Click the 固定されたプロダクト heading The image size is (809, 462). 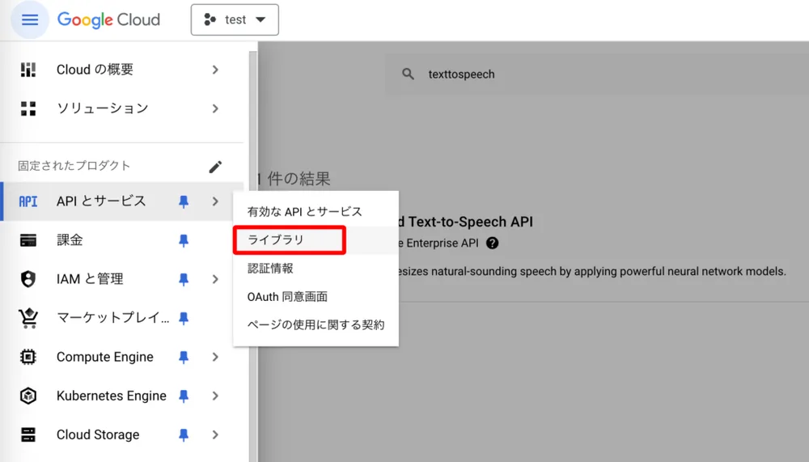[x=74, y=166]
